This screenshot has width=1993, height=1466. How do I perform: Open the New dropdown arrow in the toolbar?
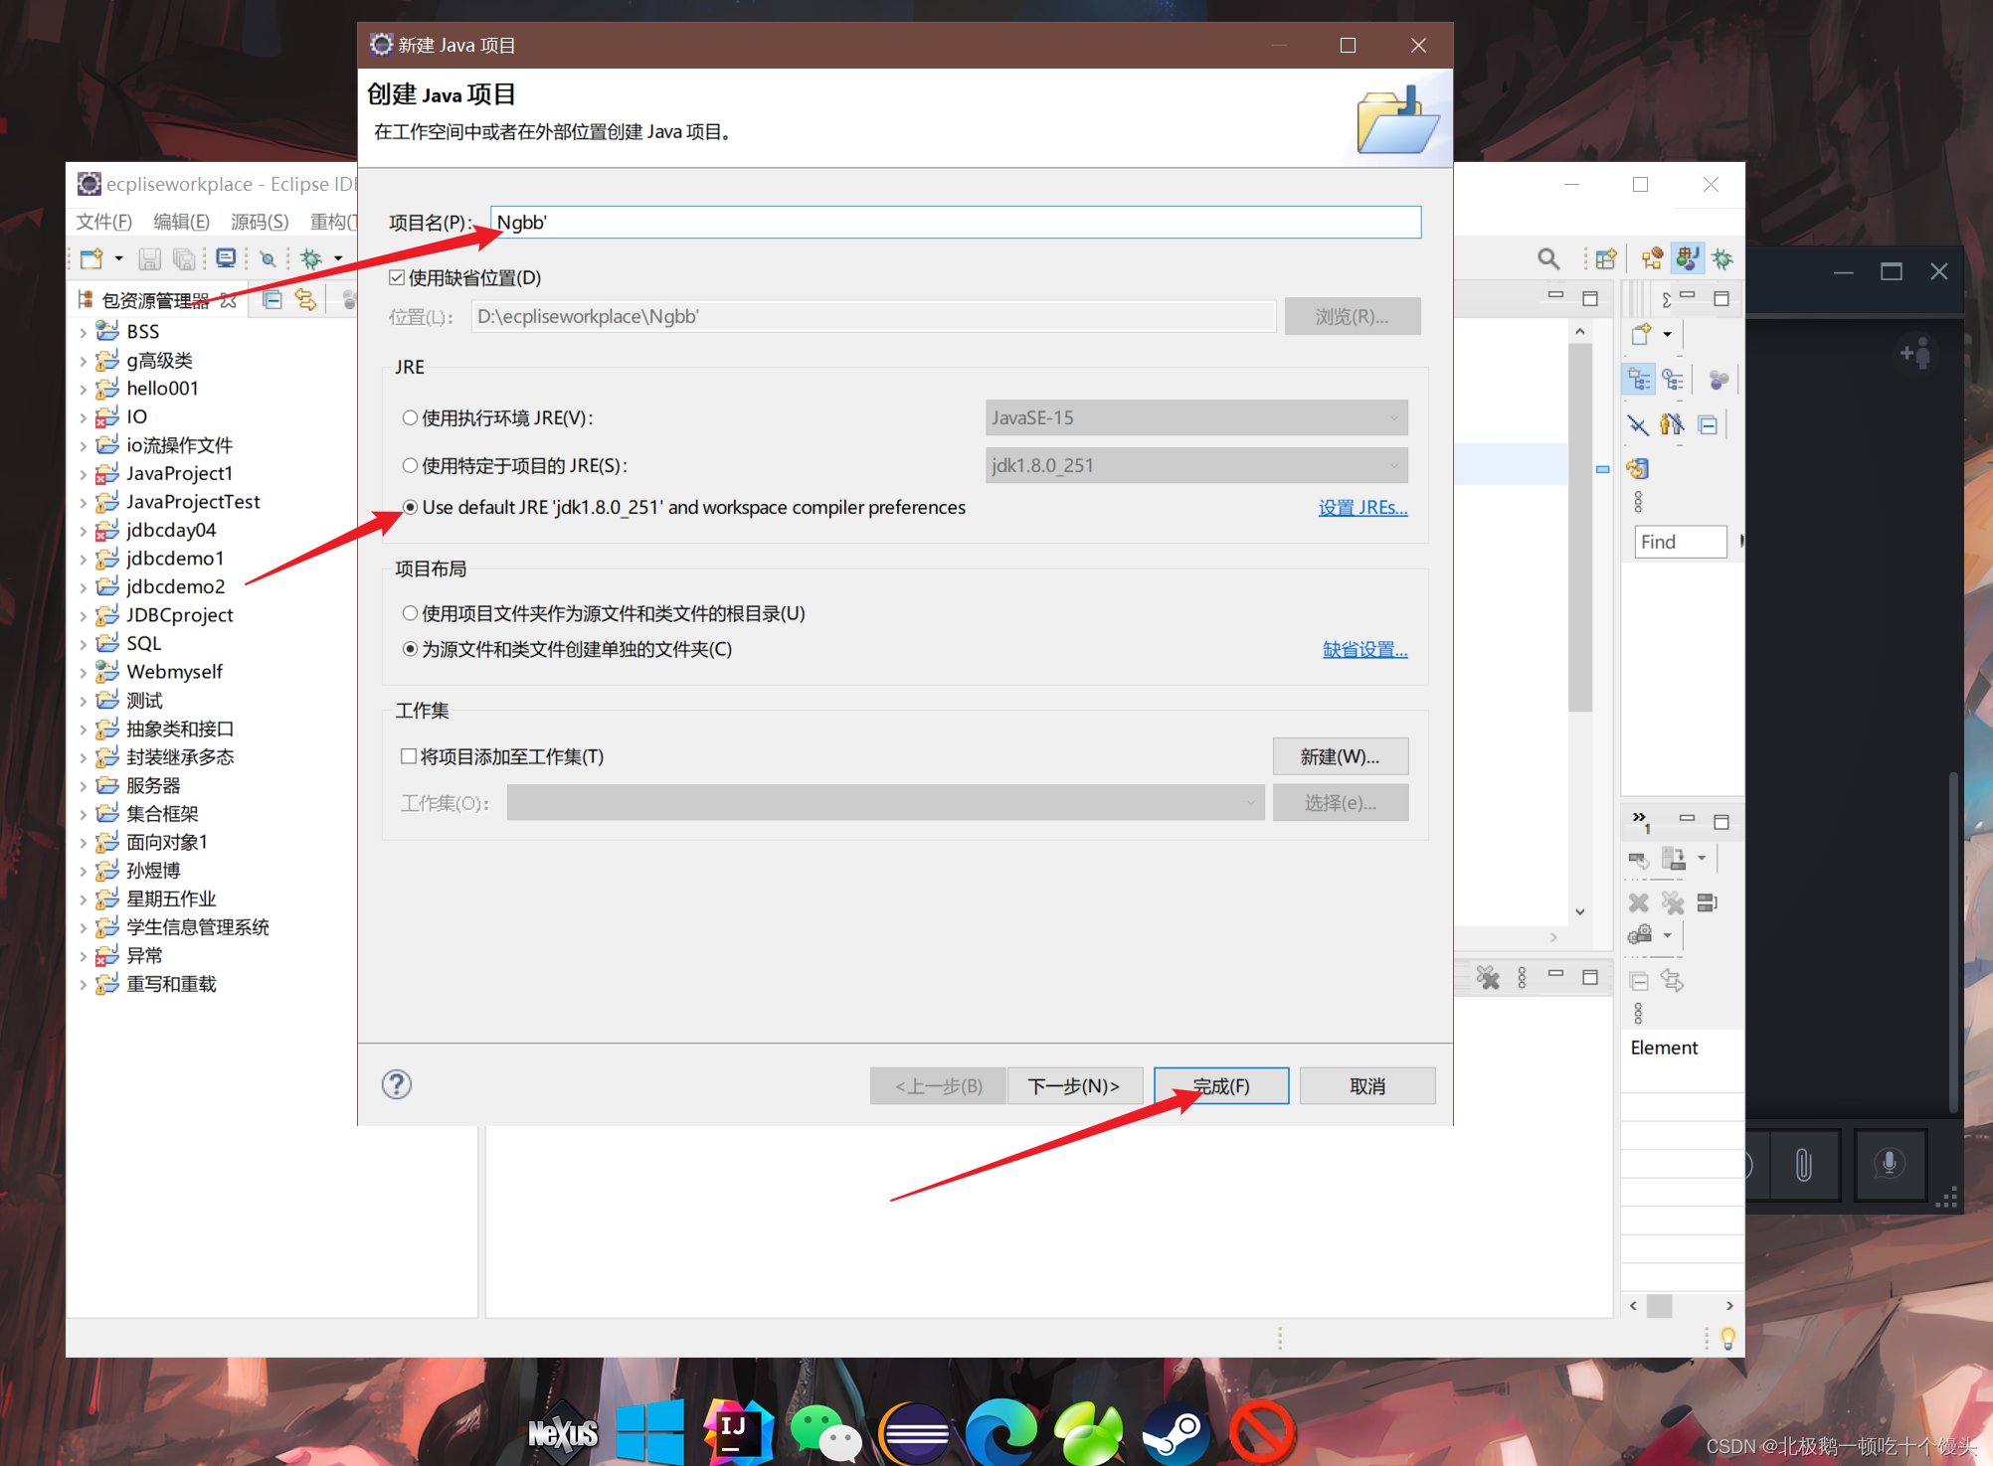pos(118,259)
